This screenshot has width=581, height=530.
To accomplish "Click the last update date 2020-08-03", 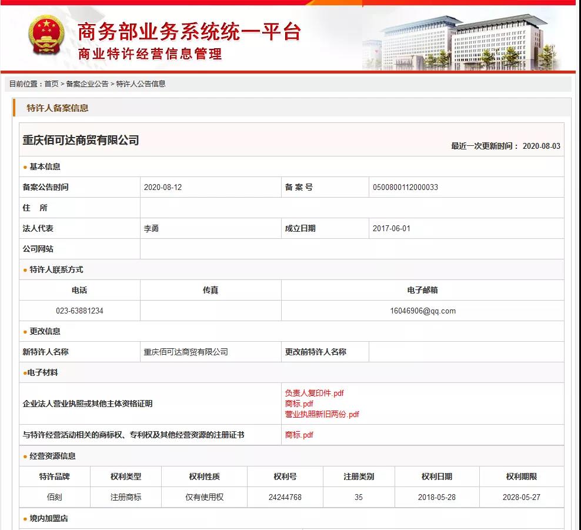I will 542,146.
